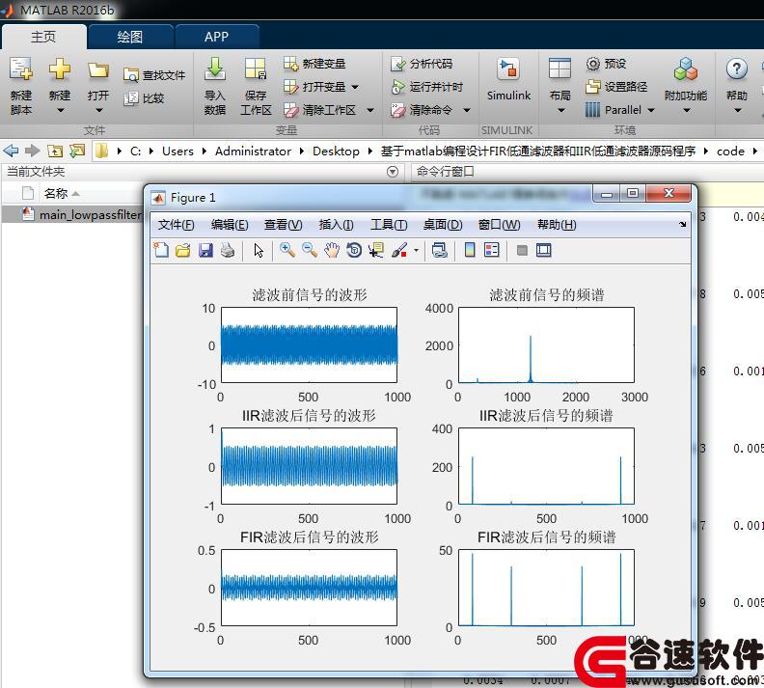This screenshot has height=688, width=764.
Task: Open a file with the 打开 folder icon
Action: (x=98, y=70)
